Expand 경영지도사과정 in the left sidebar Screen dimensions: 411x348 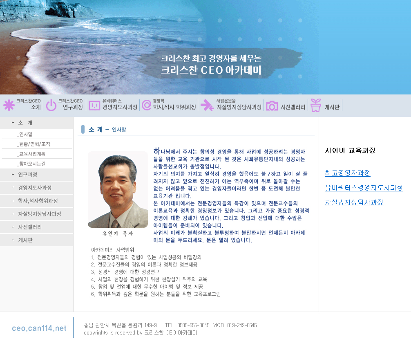click(x=34, y=188)
